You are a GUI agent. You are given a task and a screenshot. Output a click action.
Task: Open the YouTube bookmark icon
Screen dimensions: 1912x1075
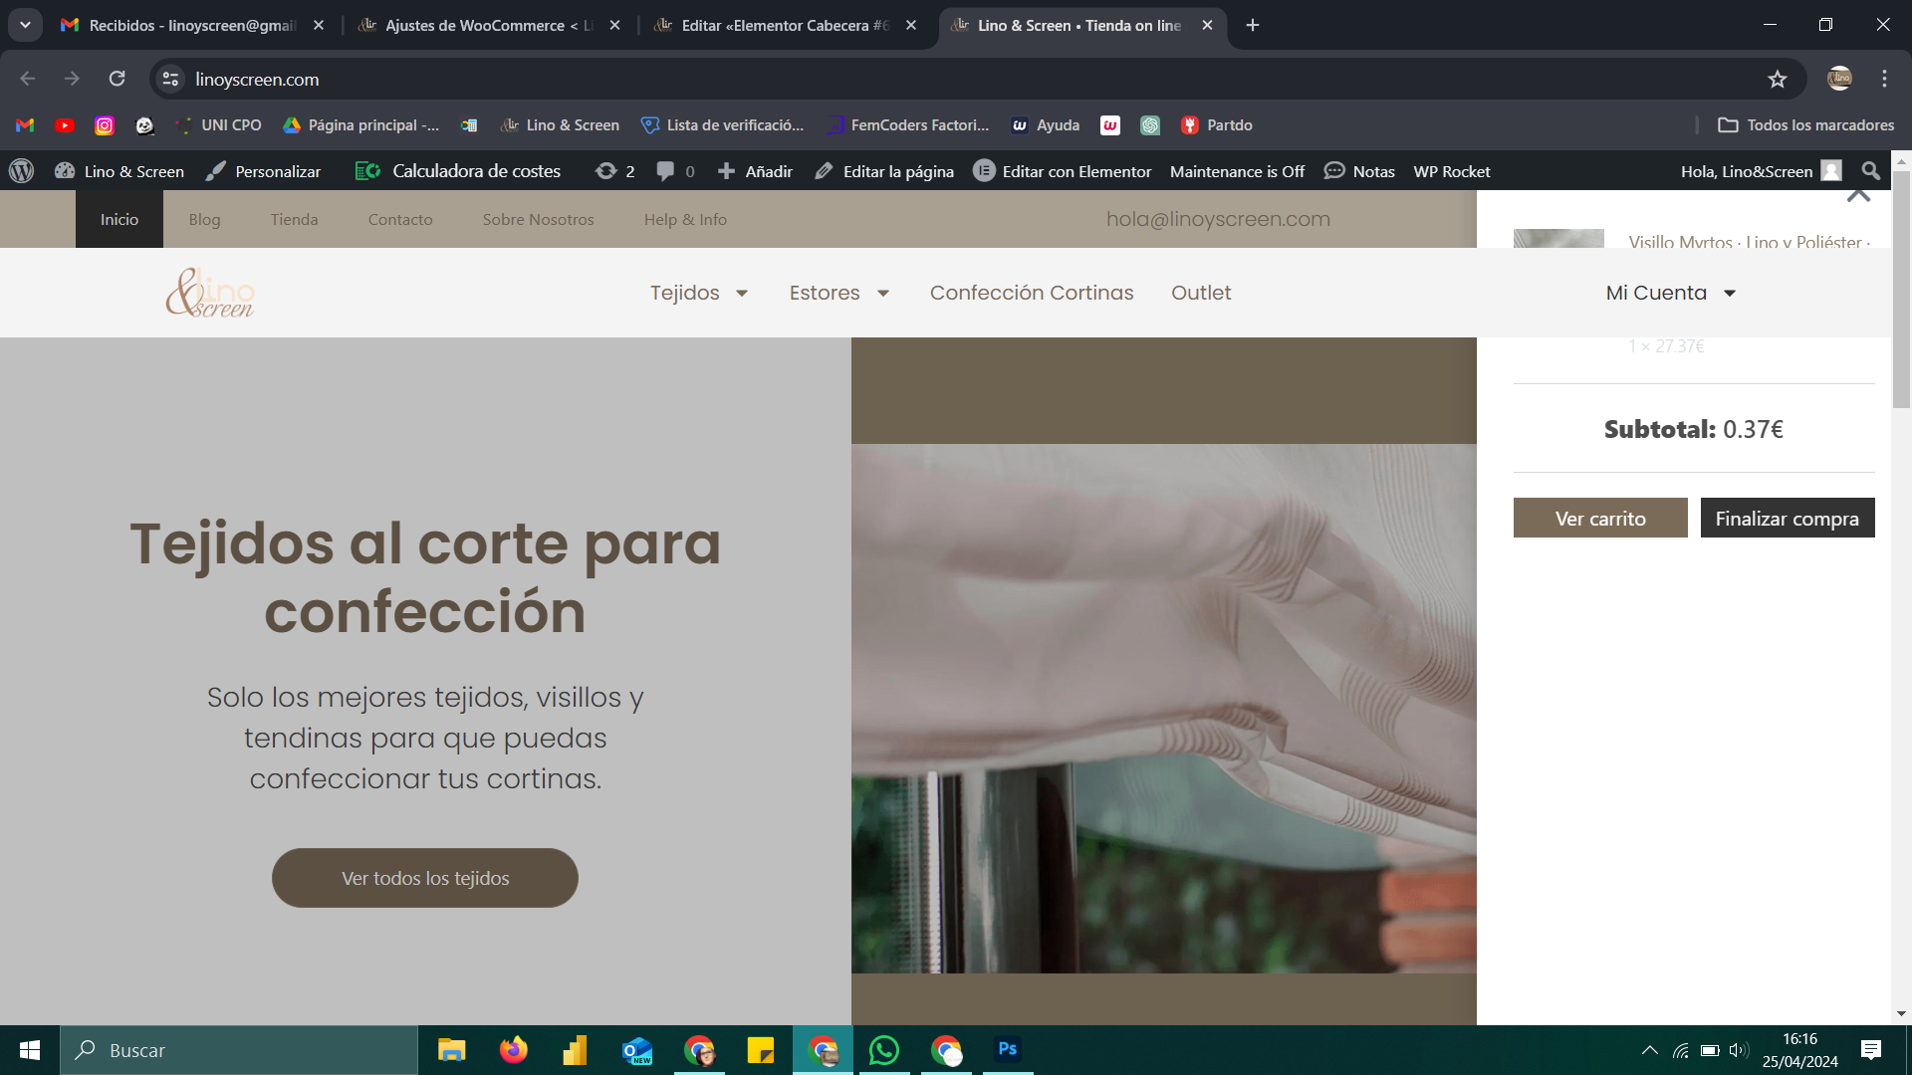65,125
